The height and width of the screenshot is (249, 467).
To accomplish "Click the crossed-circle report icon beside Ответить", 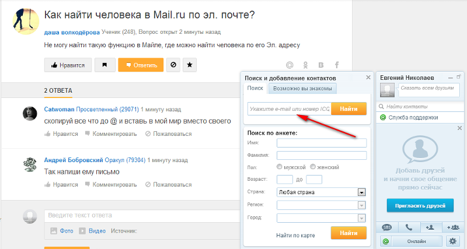I will (x=173, y=65).
